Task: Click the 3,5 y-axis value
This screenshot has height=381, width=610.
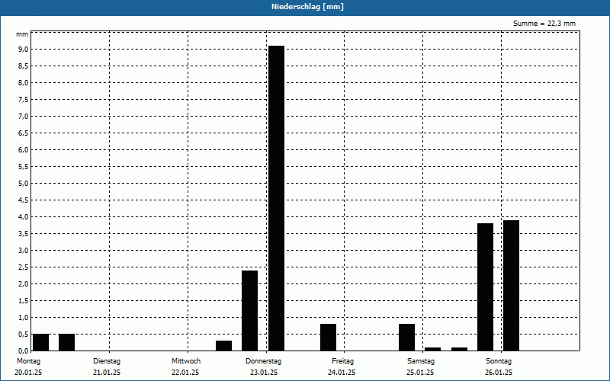Action: 23,234
